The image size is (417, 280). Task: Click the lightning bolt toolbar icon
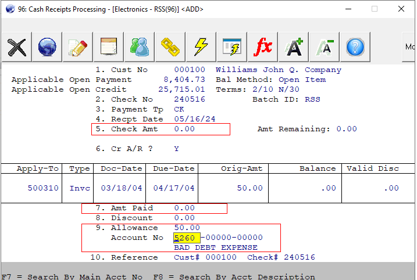(201, 47)
